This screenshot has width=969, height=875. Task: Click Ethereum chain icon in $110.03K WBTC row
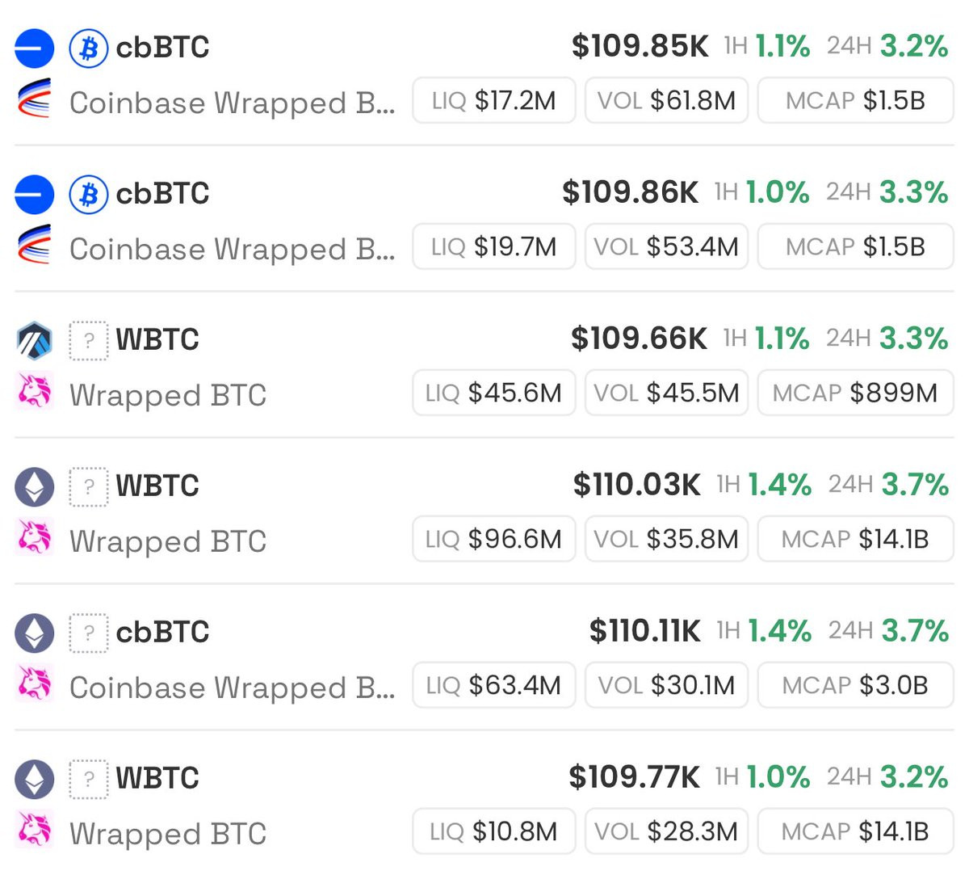click(34, 486)
